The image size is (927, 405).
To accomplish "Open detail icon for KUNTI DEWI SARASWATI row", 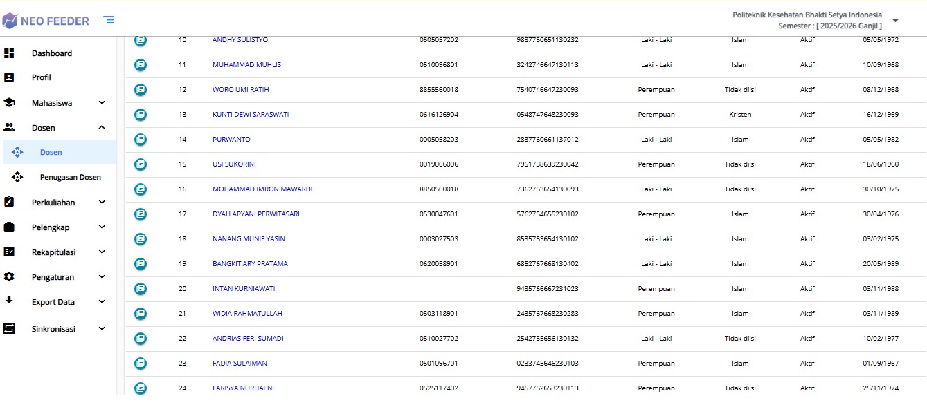I will coord(141,115).
